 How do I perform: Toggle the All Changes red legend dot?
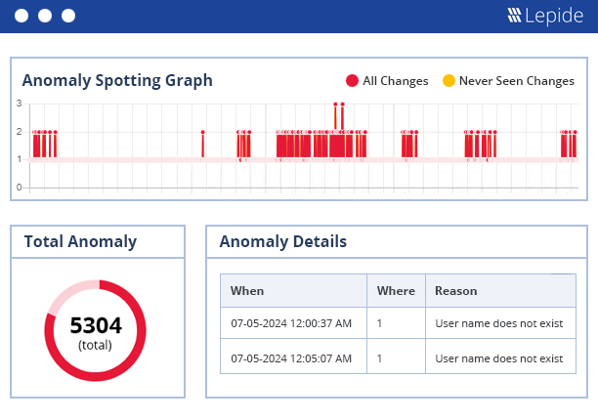352,81
